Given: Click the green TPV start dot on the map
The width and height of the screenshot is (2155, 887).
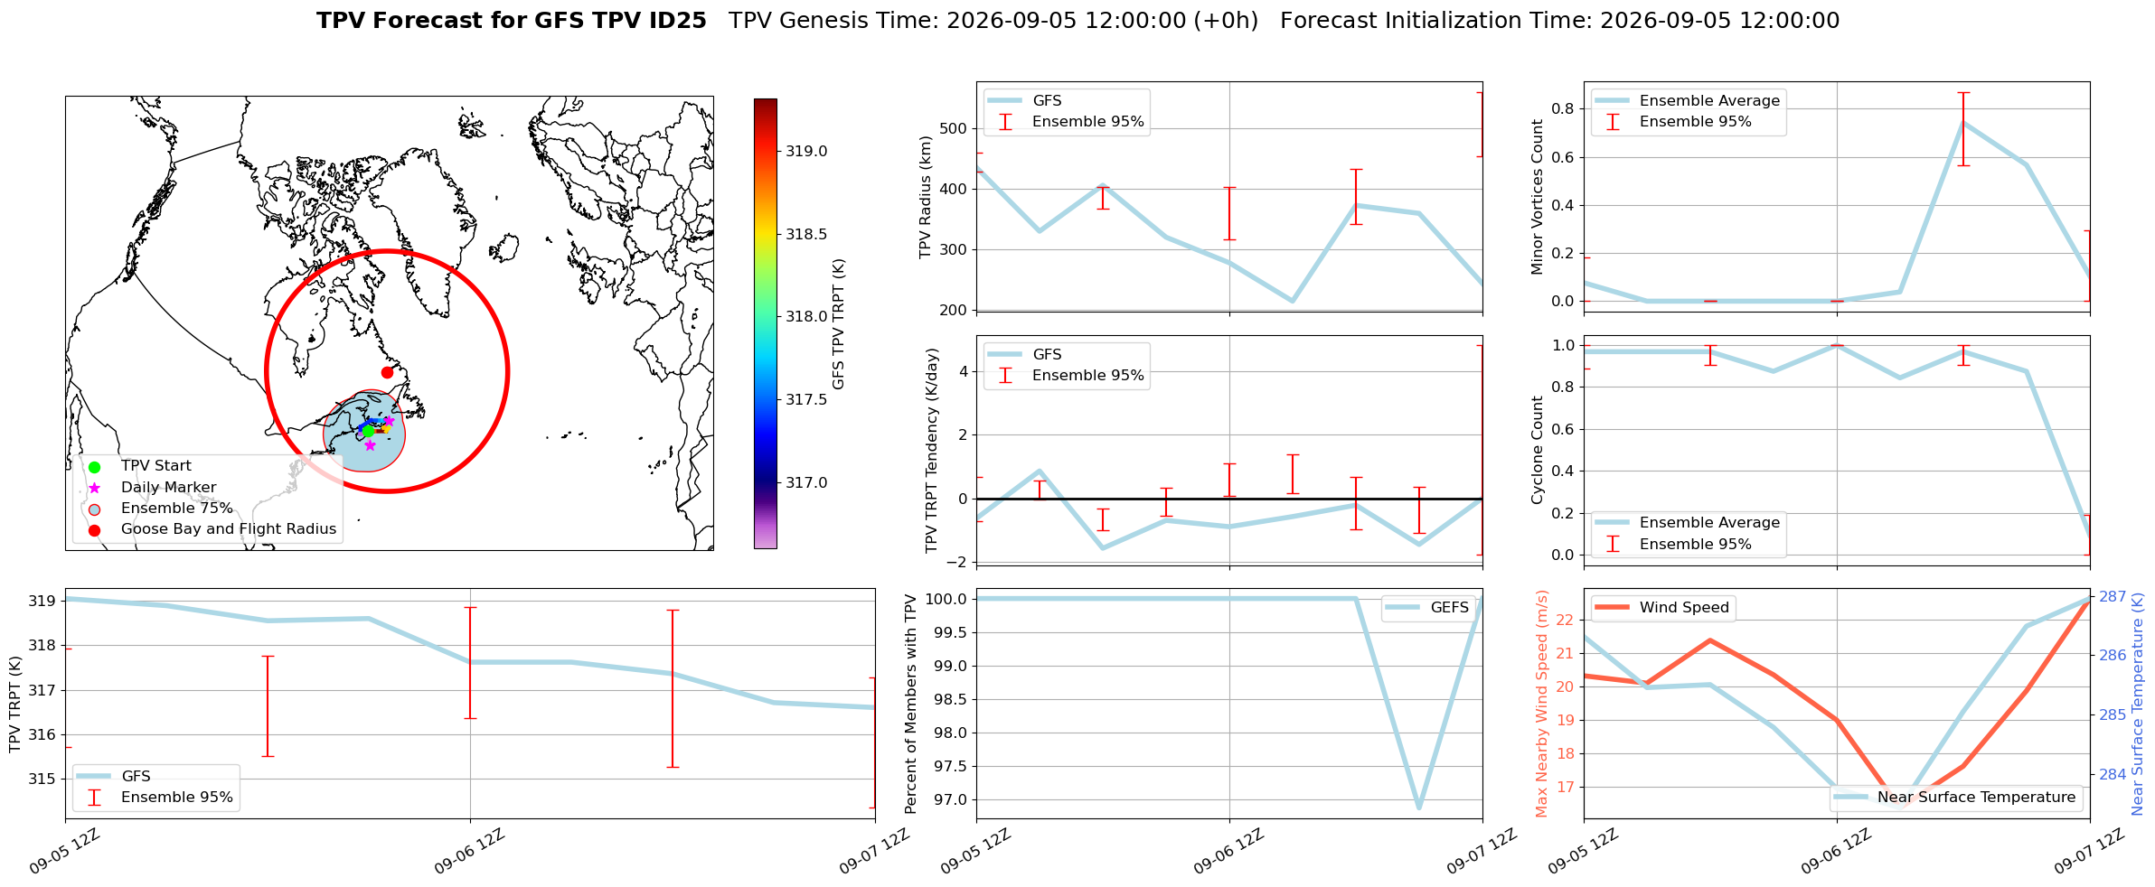Looking at the screenshot, I should pos(368,431).
